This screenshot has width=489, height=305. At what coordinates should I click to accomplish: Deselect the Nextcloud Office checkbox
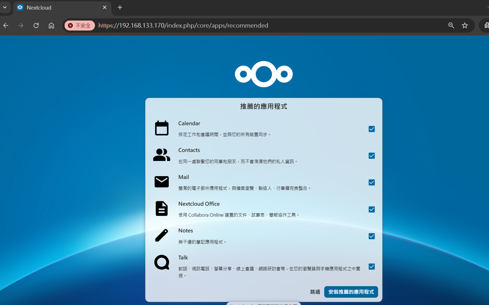pyautogui.click(x=372, y=209)
